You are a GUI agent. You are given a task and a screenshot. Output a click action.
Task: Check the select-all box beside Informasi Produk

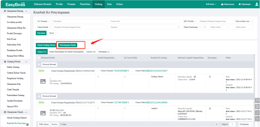click(39, 58)
